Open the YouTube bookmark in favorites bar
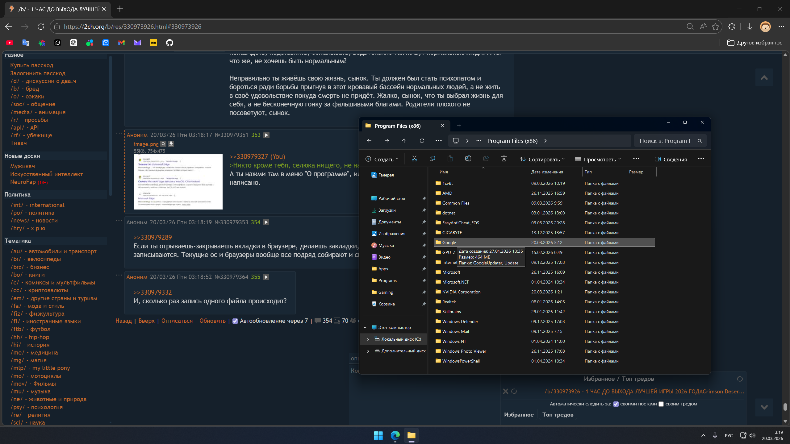This screenshot has width=790, height=444. pos(10,43)
